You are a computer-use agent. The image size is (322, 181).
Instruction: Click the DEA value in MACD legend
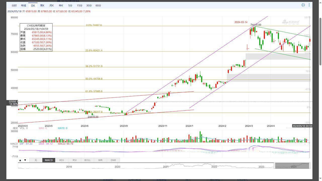pos(46,144)
